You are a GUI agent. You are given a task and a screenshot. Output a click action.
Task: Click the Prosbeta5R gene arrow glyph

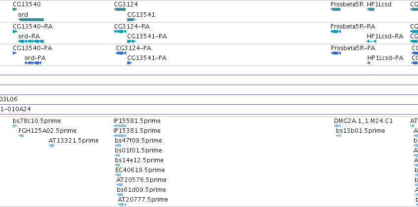(x=335, y=9)
